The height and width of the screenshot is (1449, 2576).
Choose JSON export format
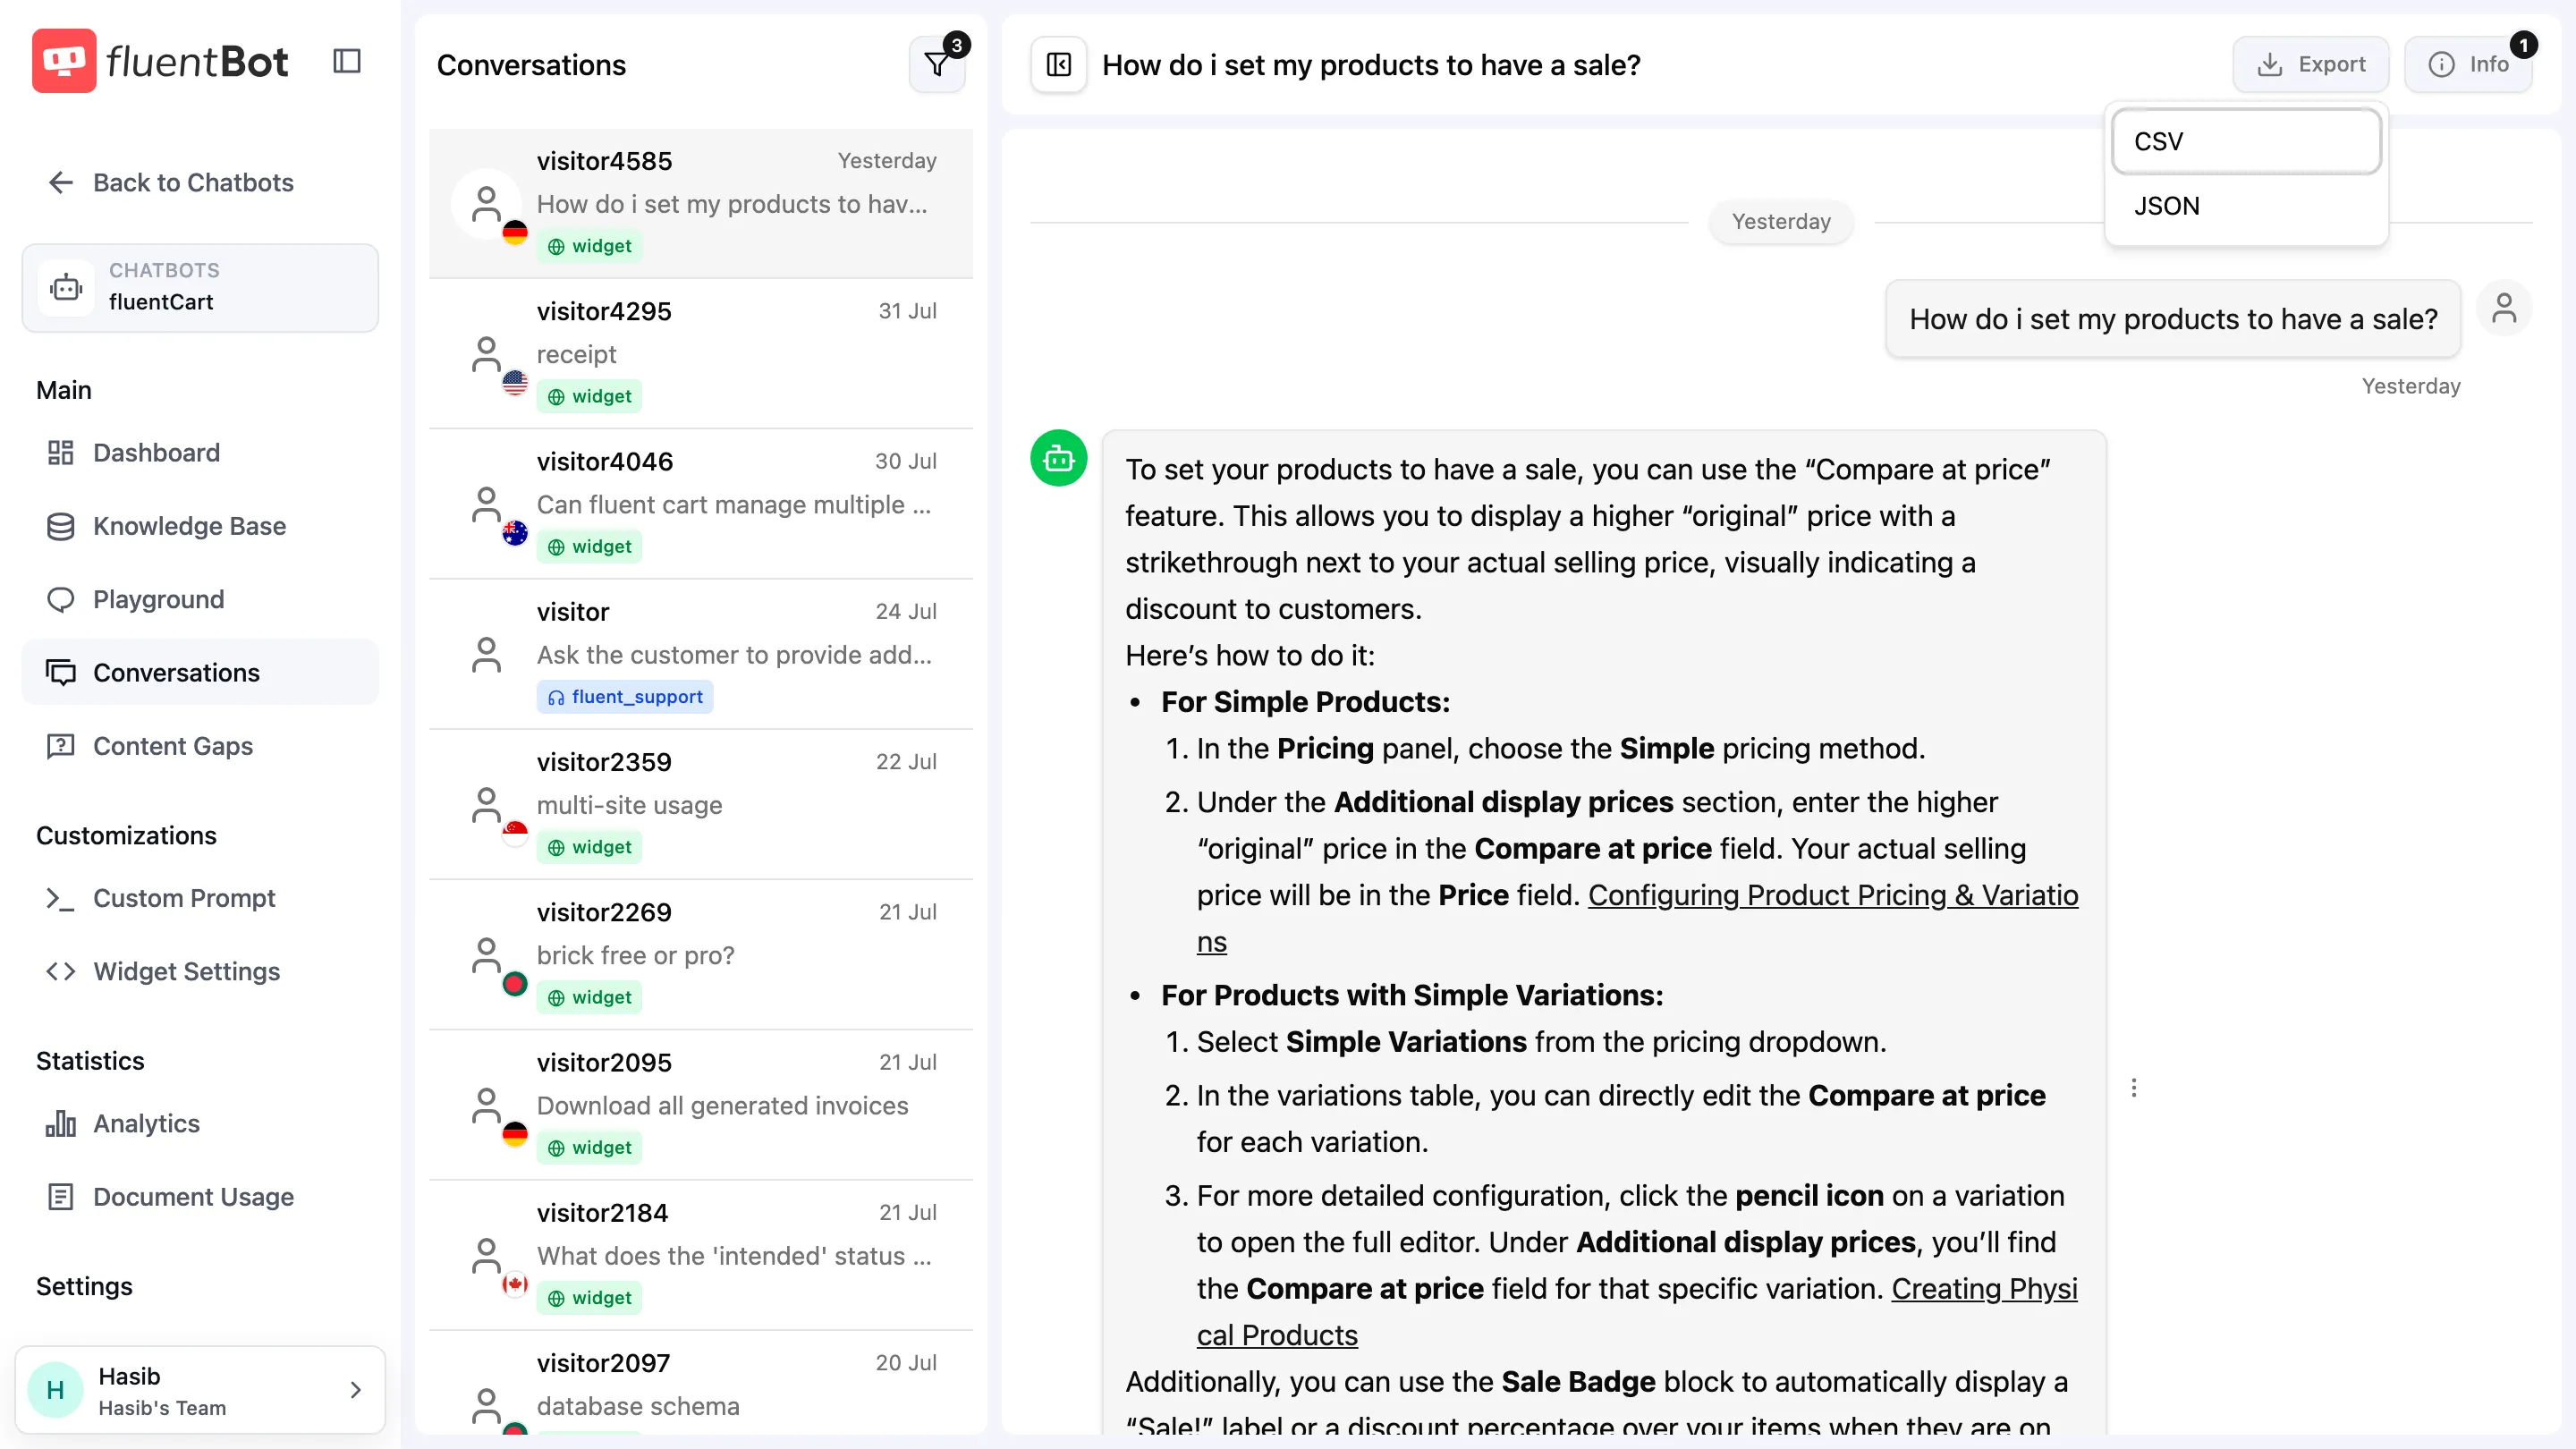point(2246,206)
